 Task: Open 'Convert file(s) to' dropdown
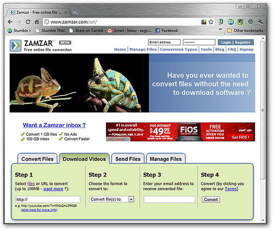[112, 199]
